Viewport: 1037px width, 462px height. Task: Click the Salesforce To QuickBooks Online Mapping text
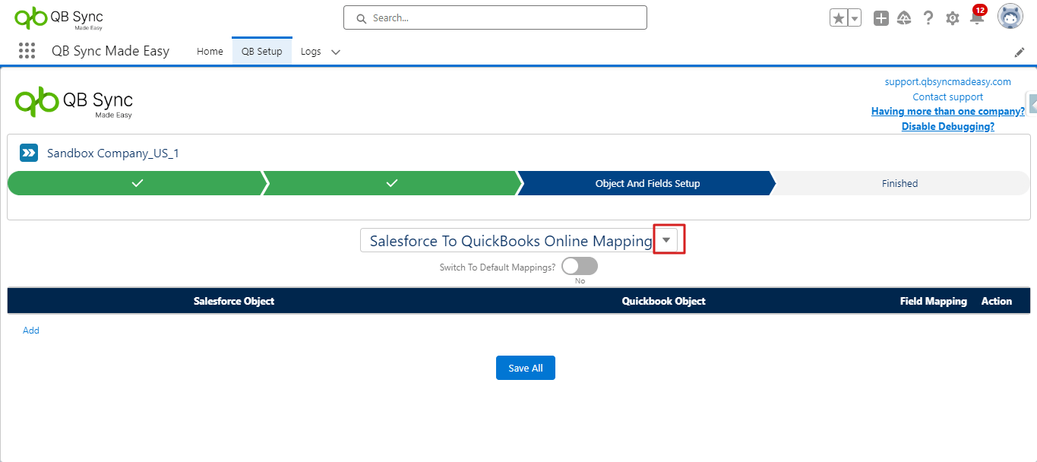(511, 241)
